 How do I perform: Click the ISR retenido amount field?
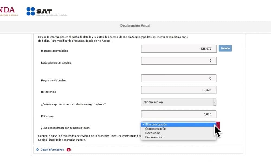179,90
